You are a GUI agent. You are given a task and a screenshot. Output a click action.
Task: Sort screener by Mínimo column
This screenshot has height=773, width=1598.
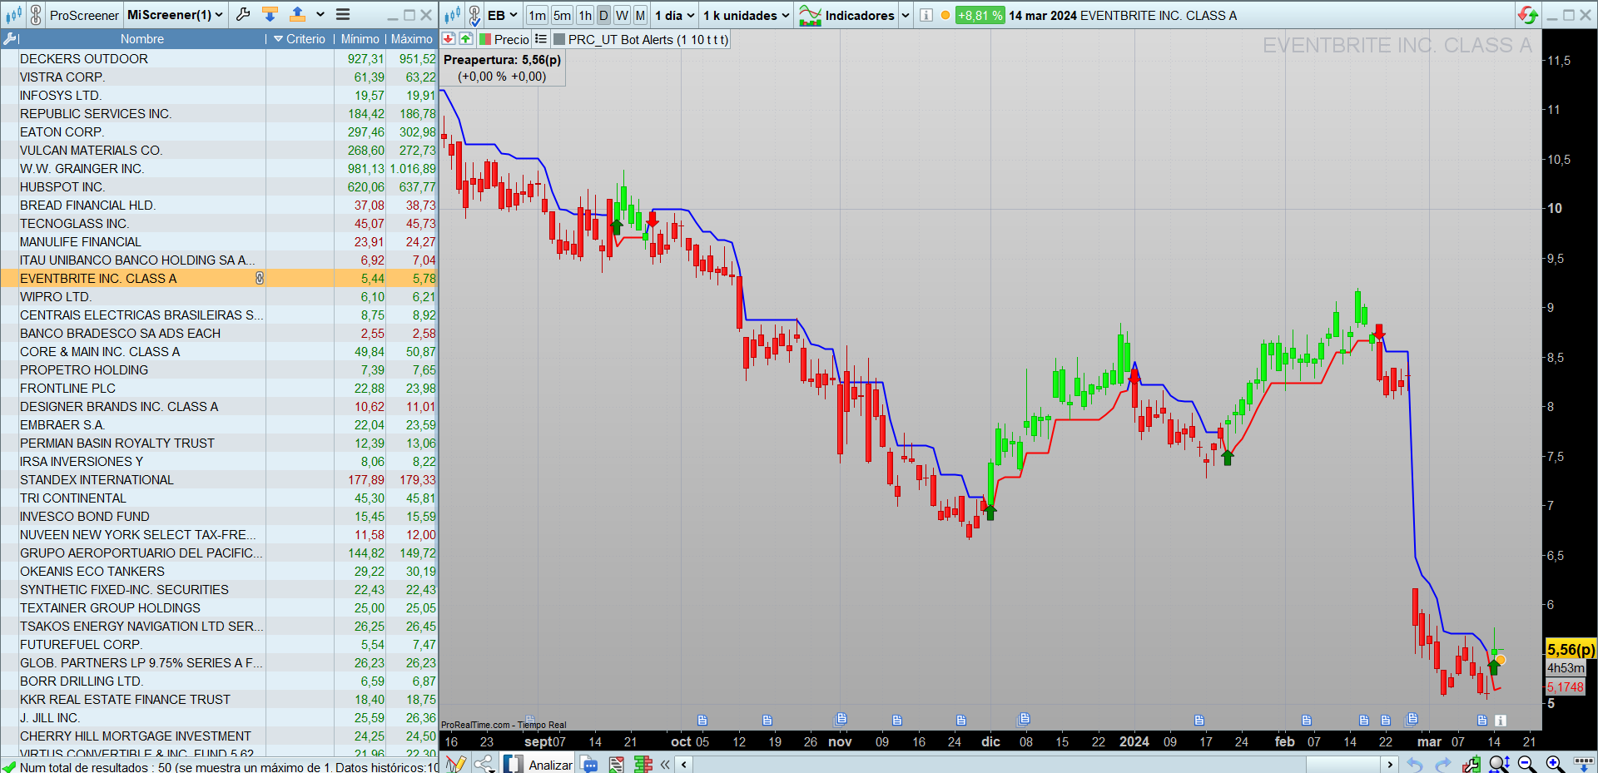360,39
